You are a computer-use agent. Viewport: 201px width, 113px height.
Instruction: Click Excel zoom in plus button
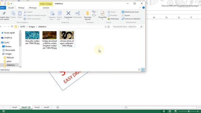pos(198,111)
